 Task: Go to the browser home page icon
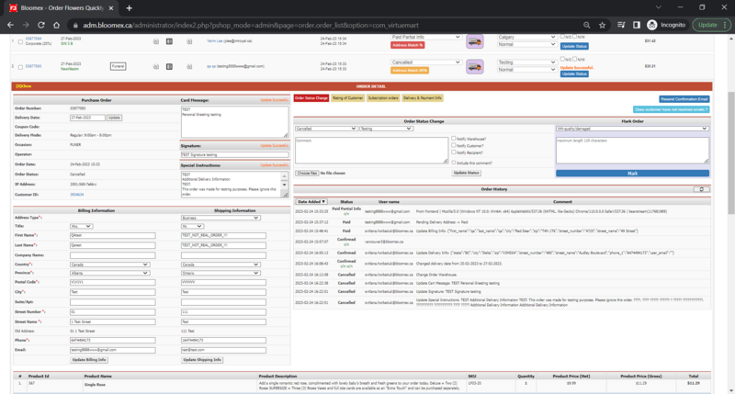[56, 25]
